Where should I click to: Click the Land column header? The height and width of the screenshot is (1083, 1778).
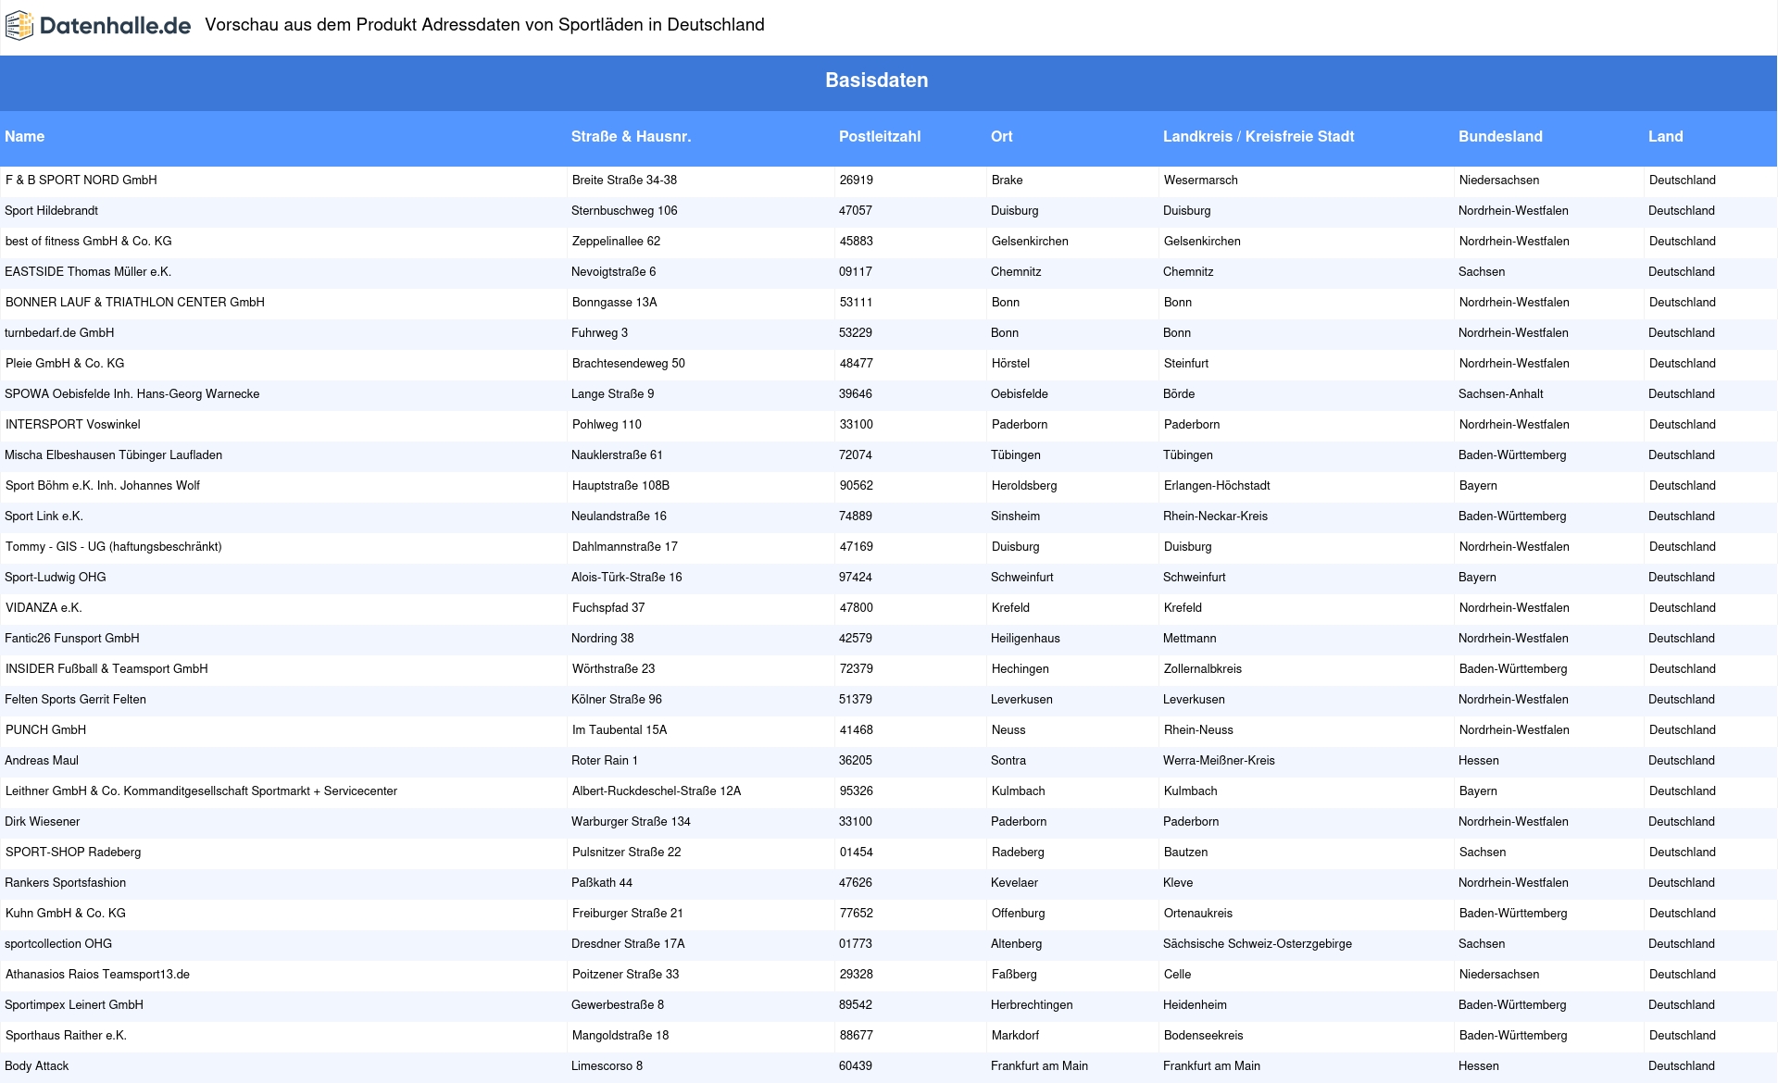tap(1665, 136)
